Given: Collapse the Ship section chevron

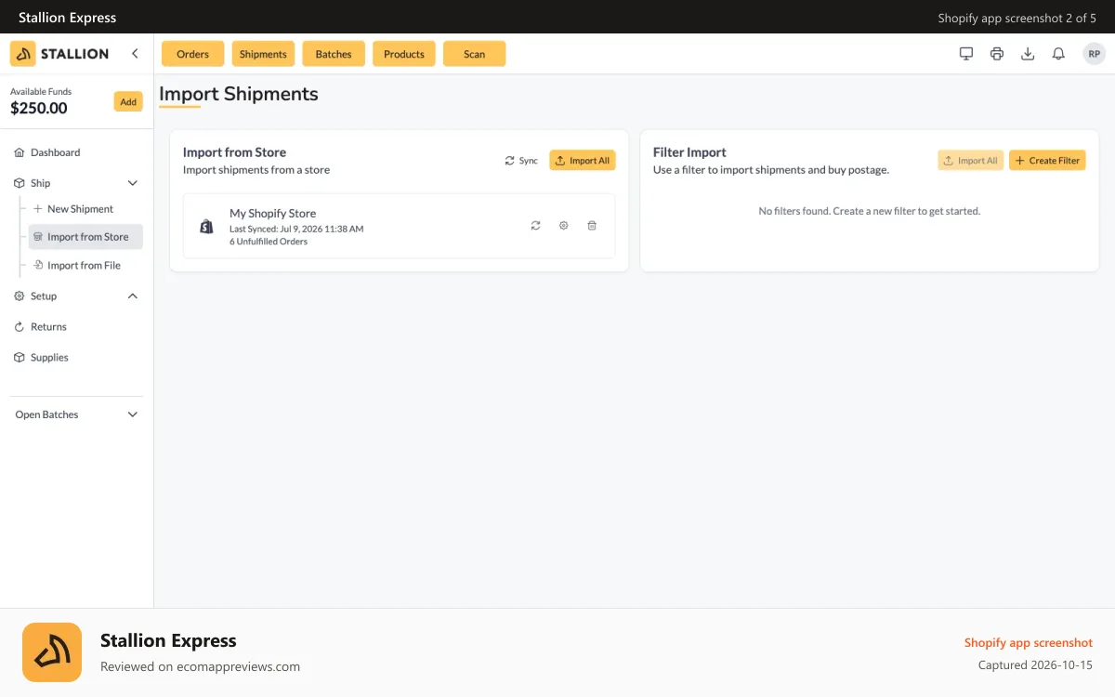Looking at the screenshot, I should (x=133, y=183).
